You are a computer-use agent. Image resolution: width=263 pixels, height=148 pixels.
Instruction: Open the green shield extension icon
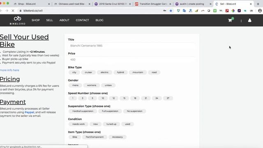(x=178, y=11)
